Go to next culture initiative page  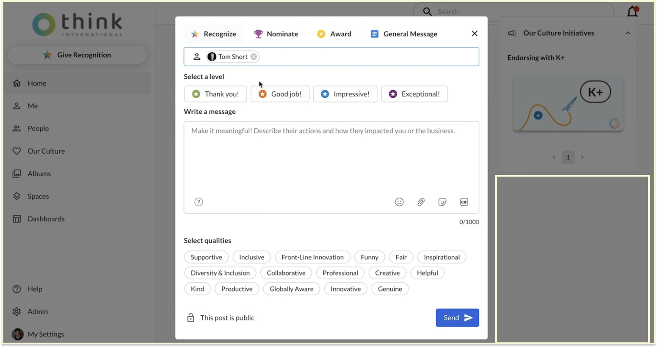[582, 157]
